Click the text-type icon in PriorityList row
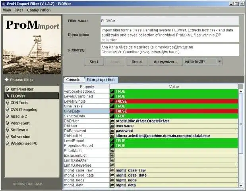 (112, 150)
